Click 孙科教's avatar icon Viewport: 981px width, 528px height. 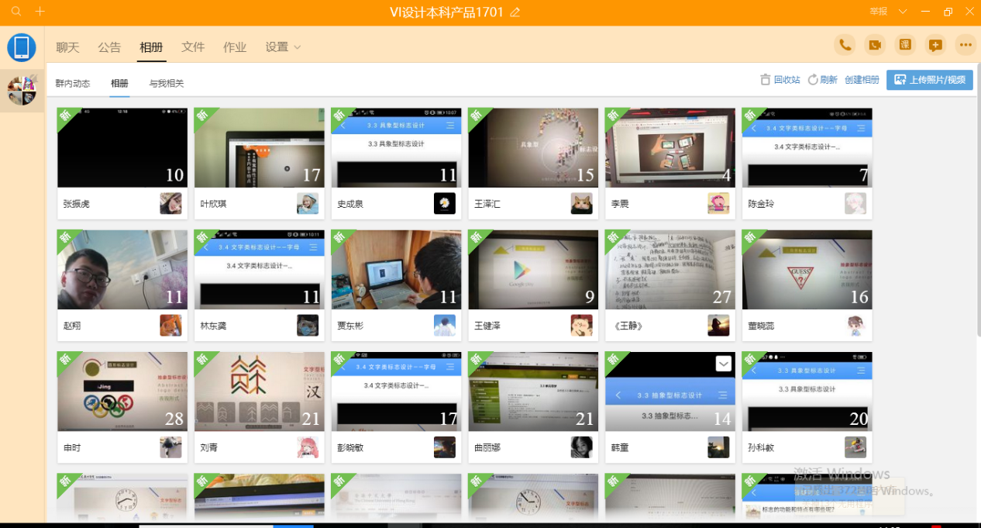point(855,447)
